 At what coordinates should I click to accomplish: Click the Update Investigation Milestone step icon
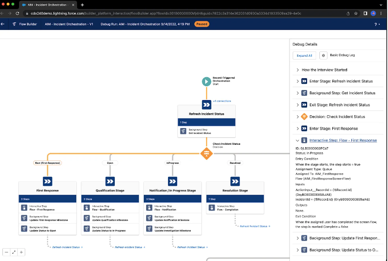click(x=149, y=229)
